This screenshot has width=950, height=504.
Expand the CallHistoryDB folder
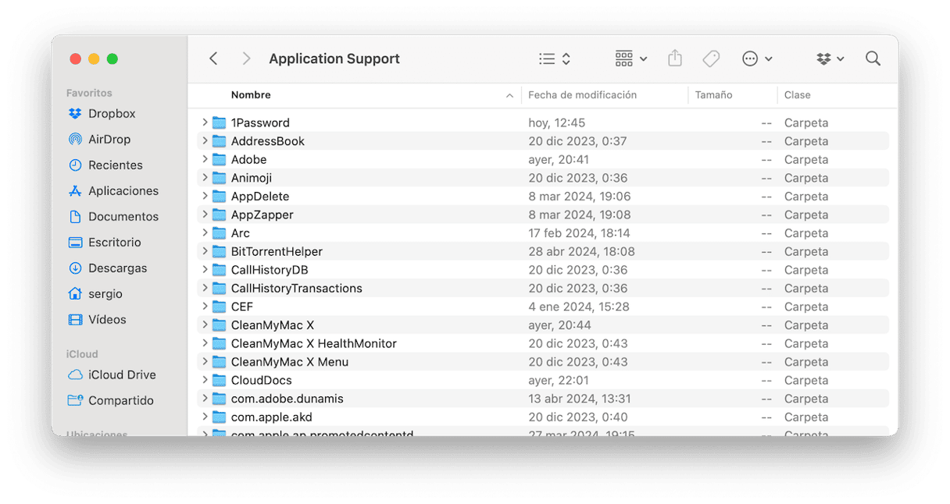pos(205,270)
